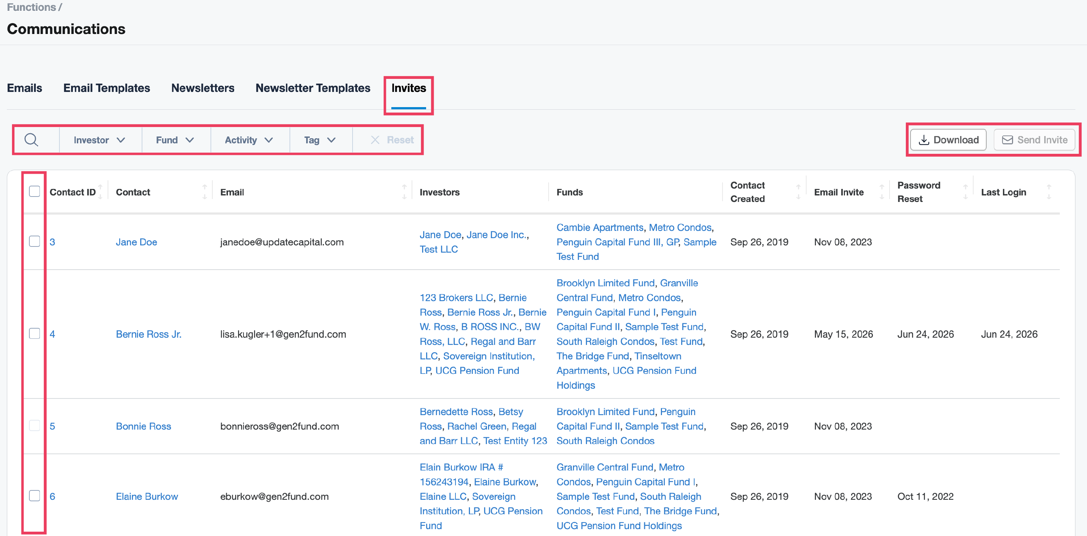Click the Contact ID sort arrows

tap(100, 192)
